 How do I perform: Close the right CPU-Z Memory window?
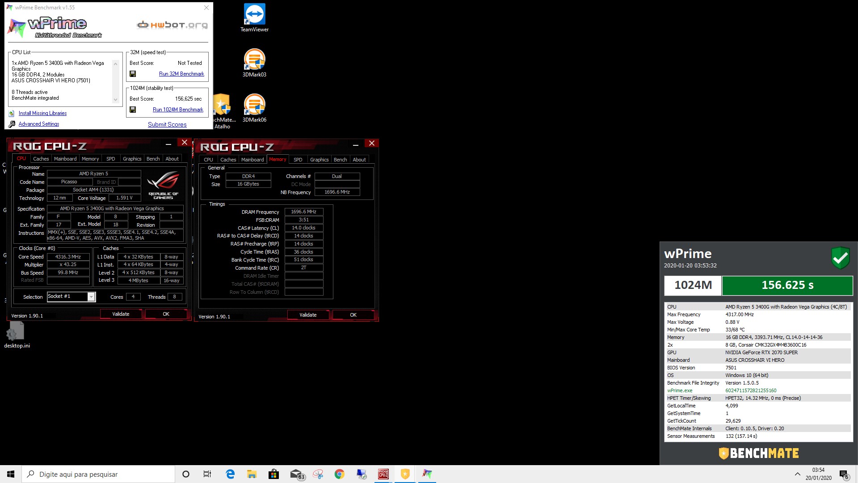371,143
